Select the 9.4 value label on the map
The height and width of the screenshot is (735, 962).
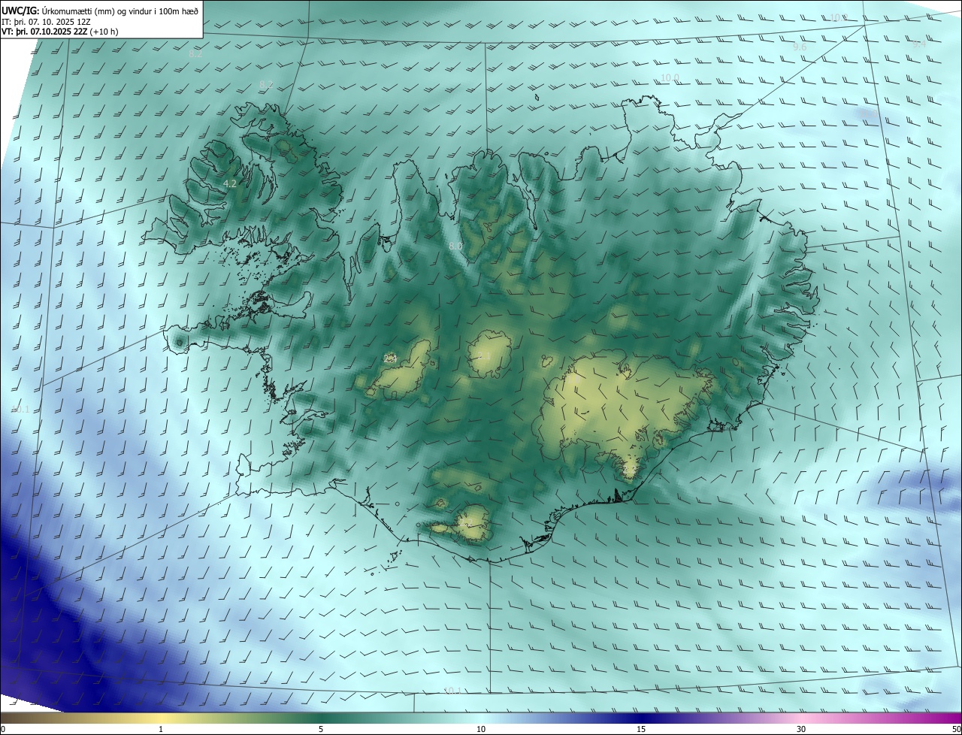tap(919, 44)
